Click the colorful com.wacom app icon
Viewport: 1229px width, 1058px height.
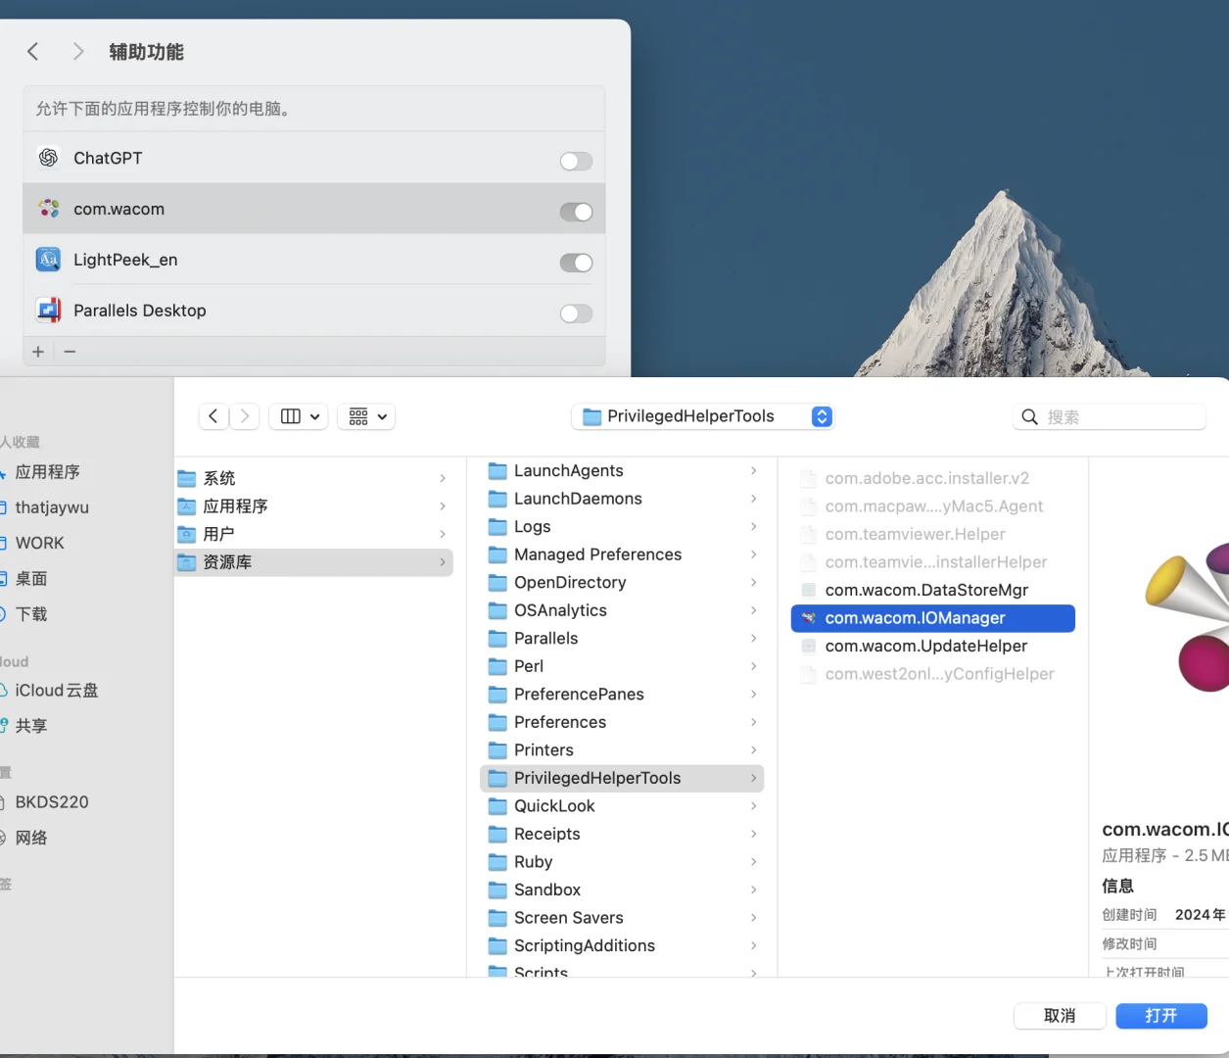pyautogui.click(x=47, y=208)
